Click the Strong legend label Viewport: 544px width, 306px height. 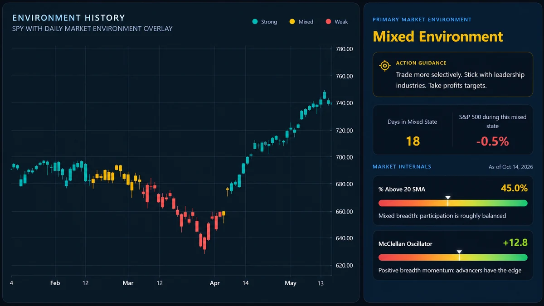click(x=269, y=22)
